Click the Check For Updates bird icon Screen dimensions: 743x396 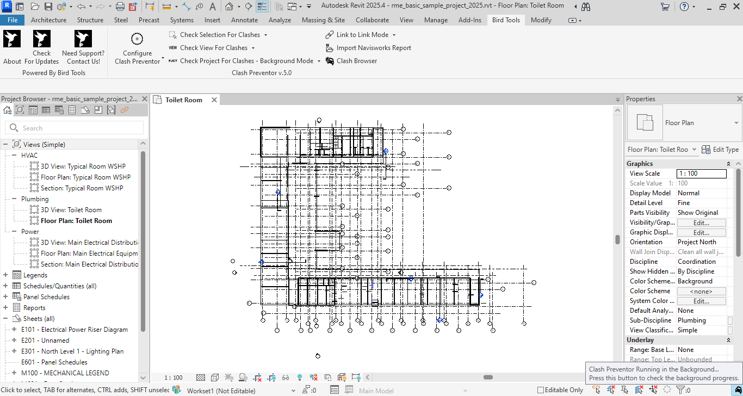[x=41, y=39]
